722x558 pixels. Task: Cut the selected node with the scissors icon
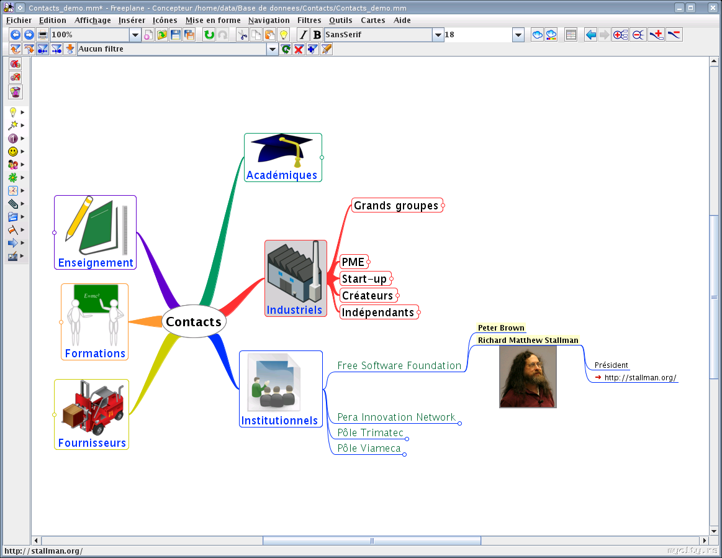coord(242,35)
